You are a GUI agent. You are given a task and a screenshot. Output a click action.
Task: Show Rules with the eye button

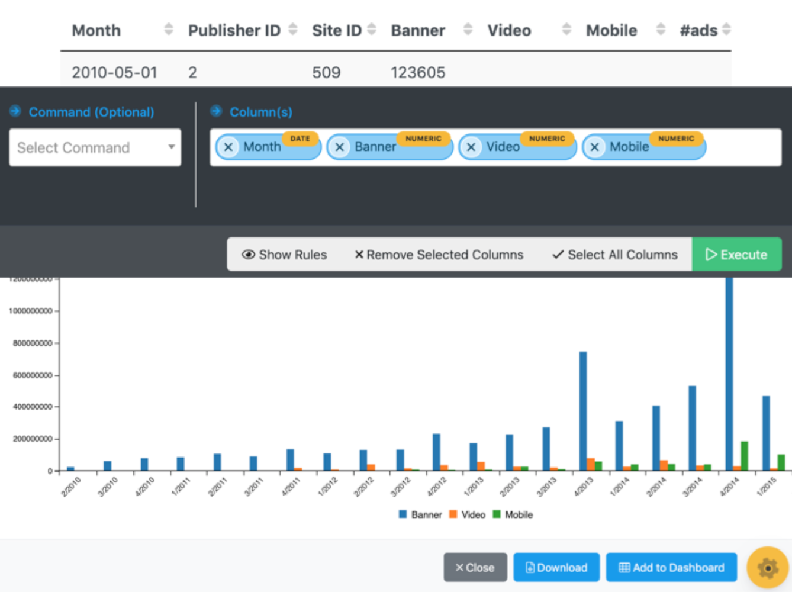(x=284, y=255)
